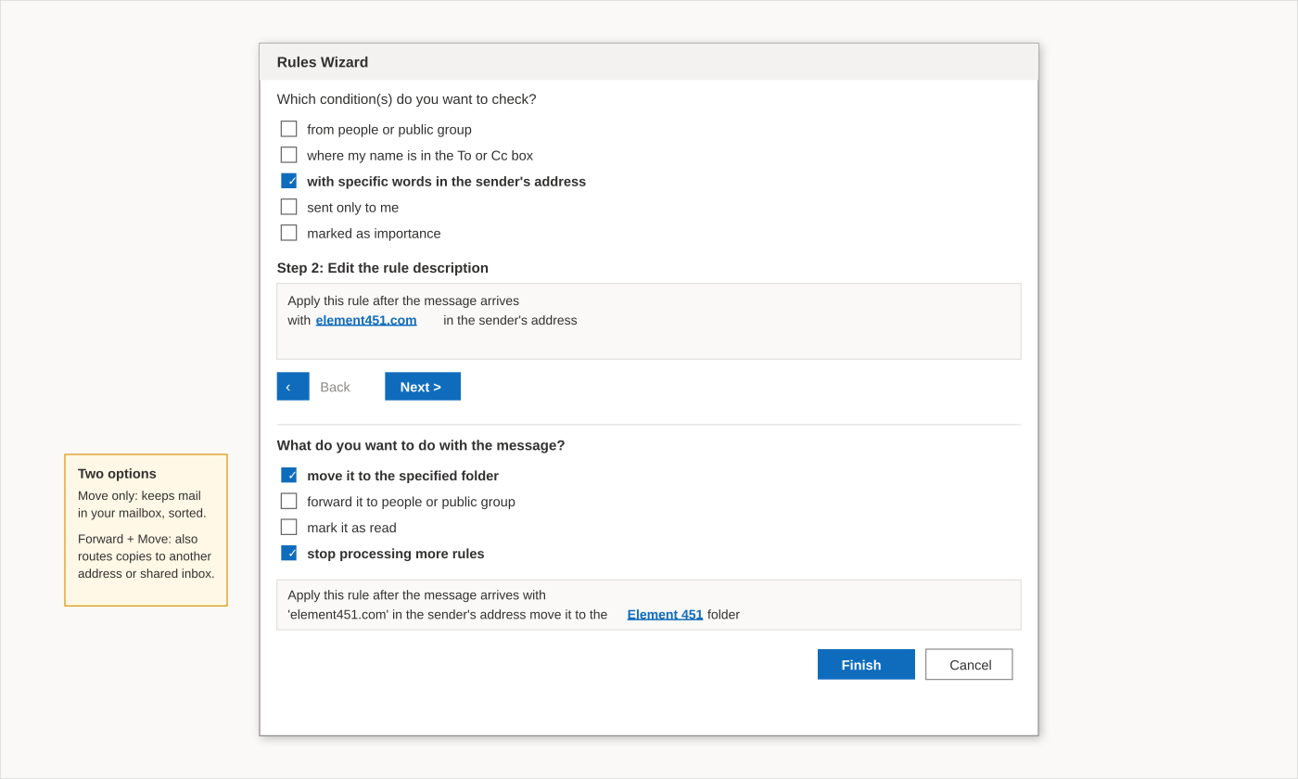Image resolution: width=1298 pixels, height=779 pixels.
Task: Click the Next > button
Action: click(x=423, y=387)
